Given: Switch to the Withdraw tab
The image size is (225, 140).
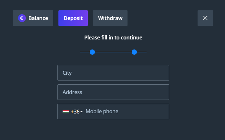Looking at the screenshot, I should click(110, 18).
